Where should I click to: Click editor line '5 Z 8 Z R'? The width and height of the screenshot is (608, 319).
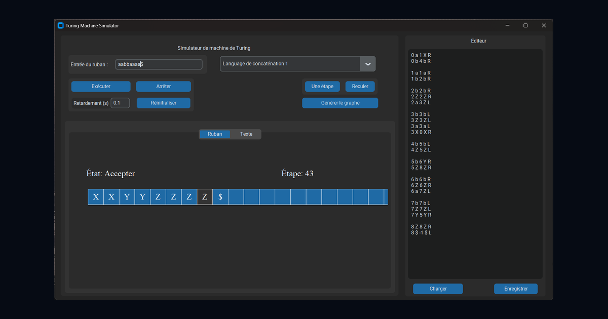pos(421,168)
